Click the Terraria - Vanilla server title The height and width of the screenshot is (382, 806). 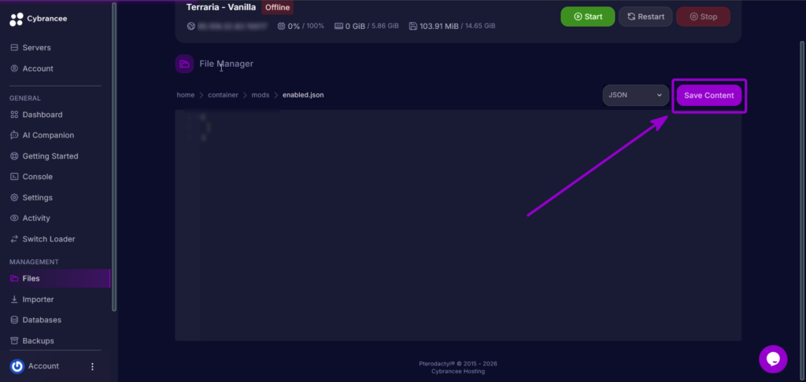[221, 8]
